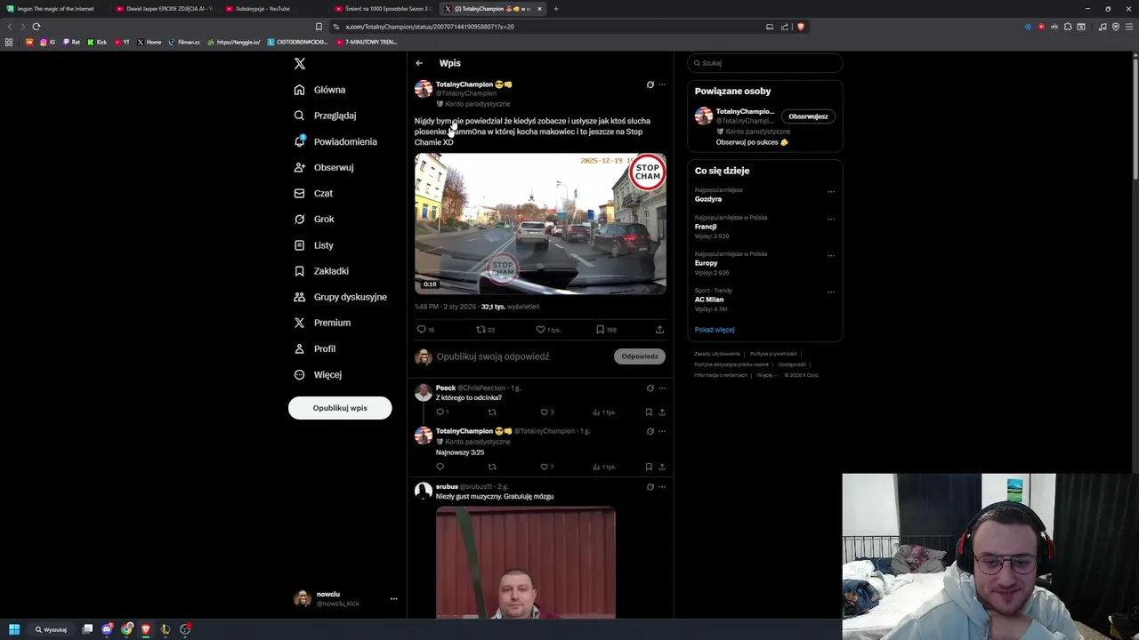Open options for Europy trend
This screenshot has height=640, width=1139.
click(x=831, y=255)
